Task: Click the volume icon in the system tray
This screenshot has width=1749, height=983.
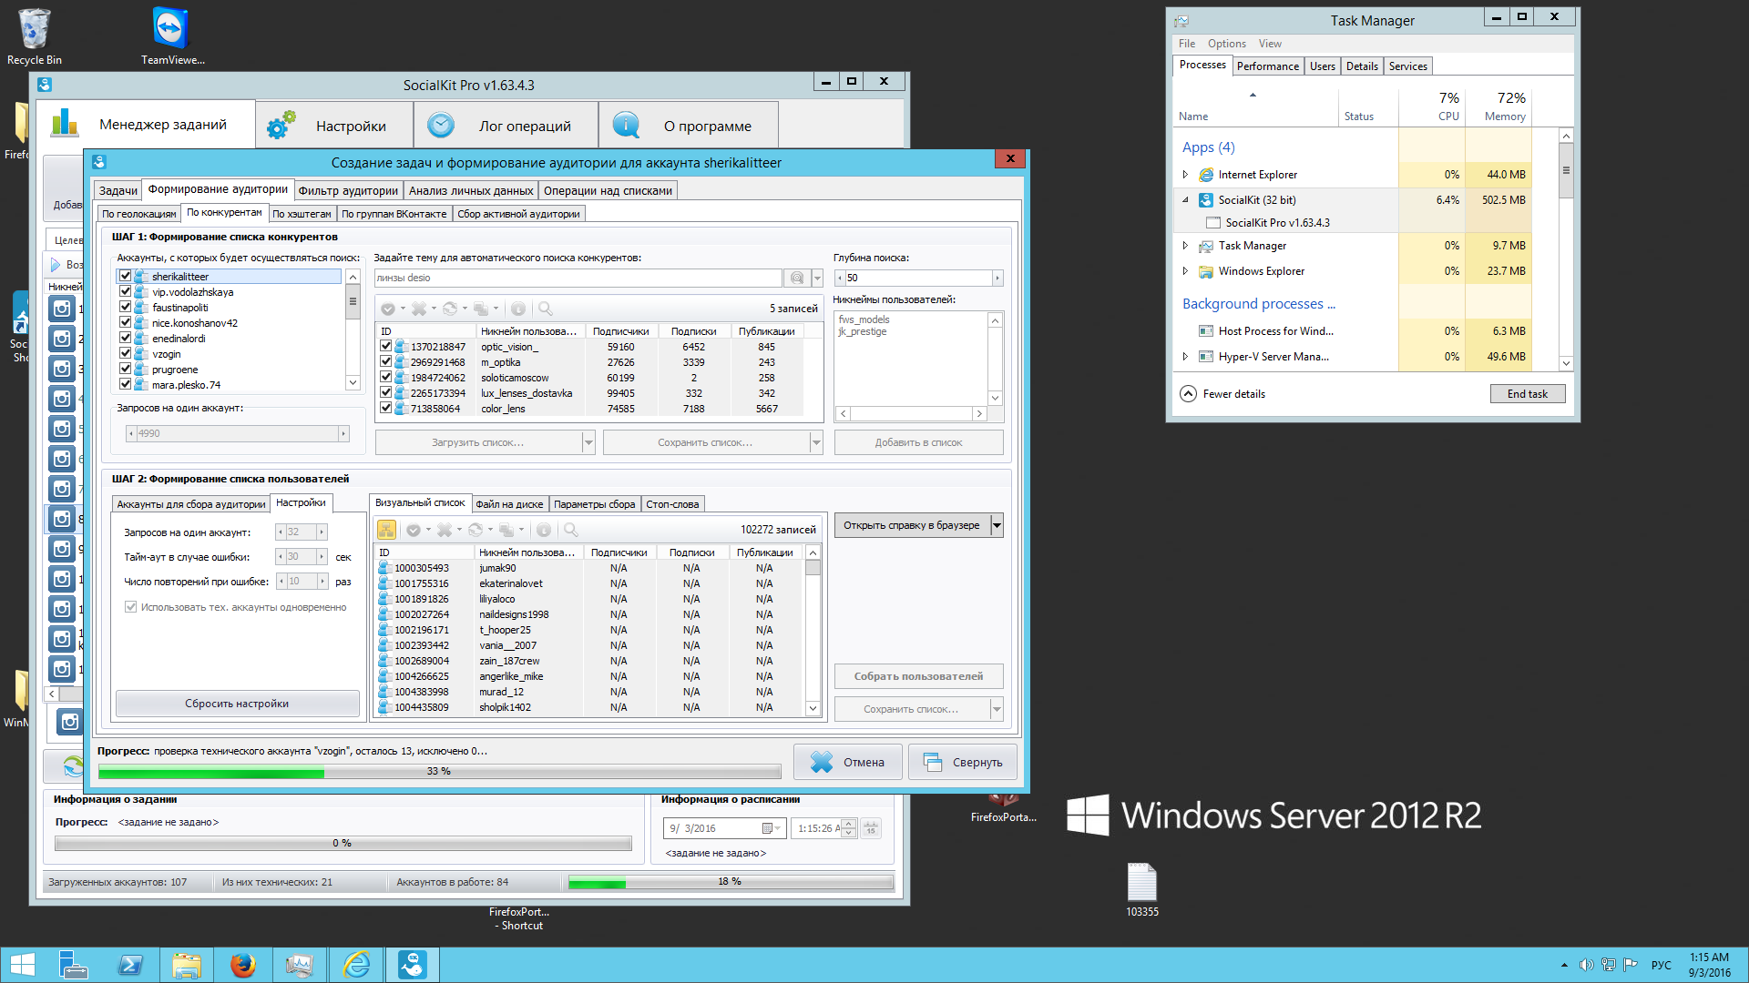Action: [x=1586, y=965]
